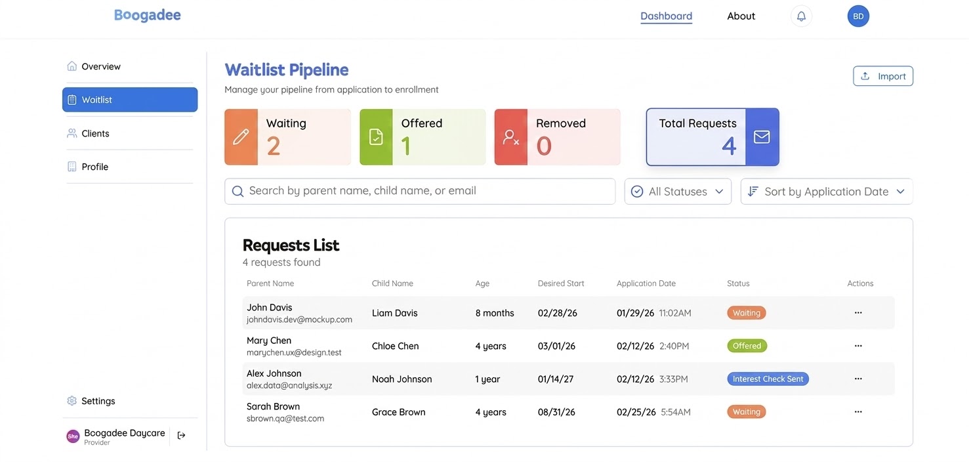Click the notification bell icon
Screen dimensions: 969x462
click(x=801, y=16)
